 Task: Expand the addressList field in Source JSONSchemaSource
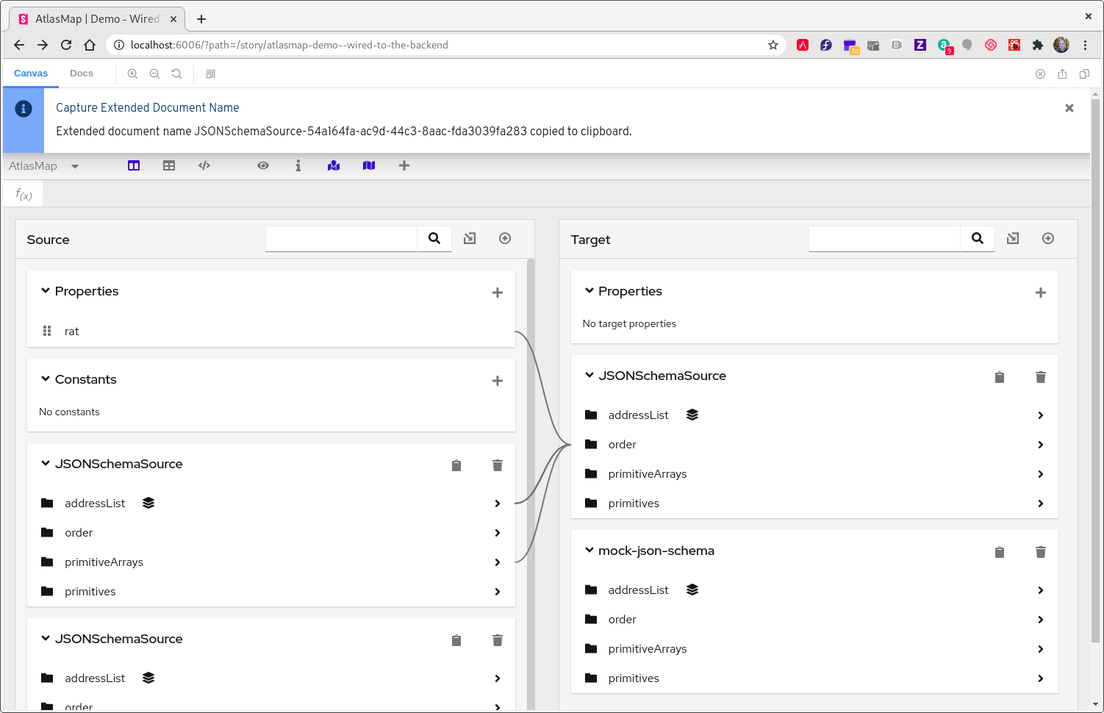pos(498,504)
